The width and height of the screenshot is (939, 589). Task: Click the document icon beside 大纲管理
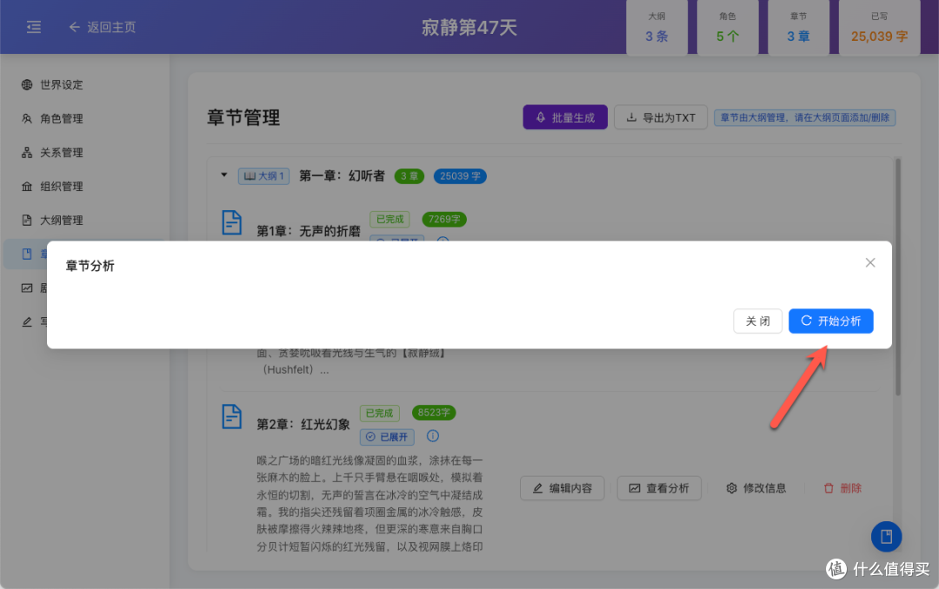click(27, 221)
